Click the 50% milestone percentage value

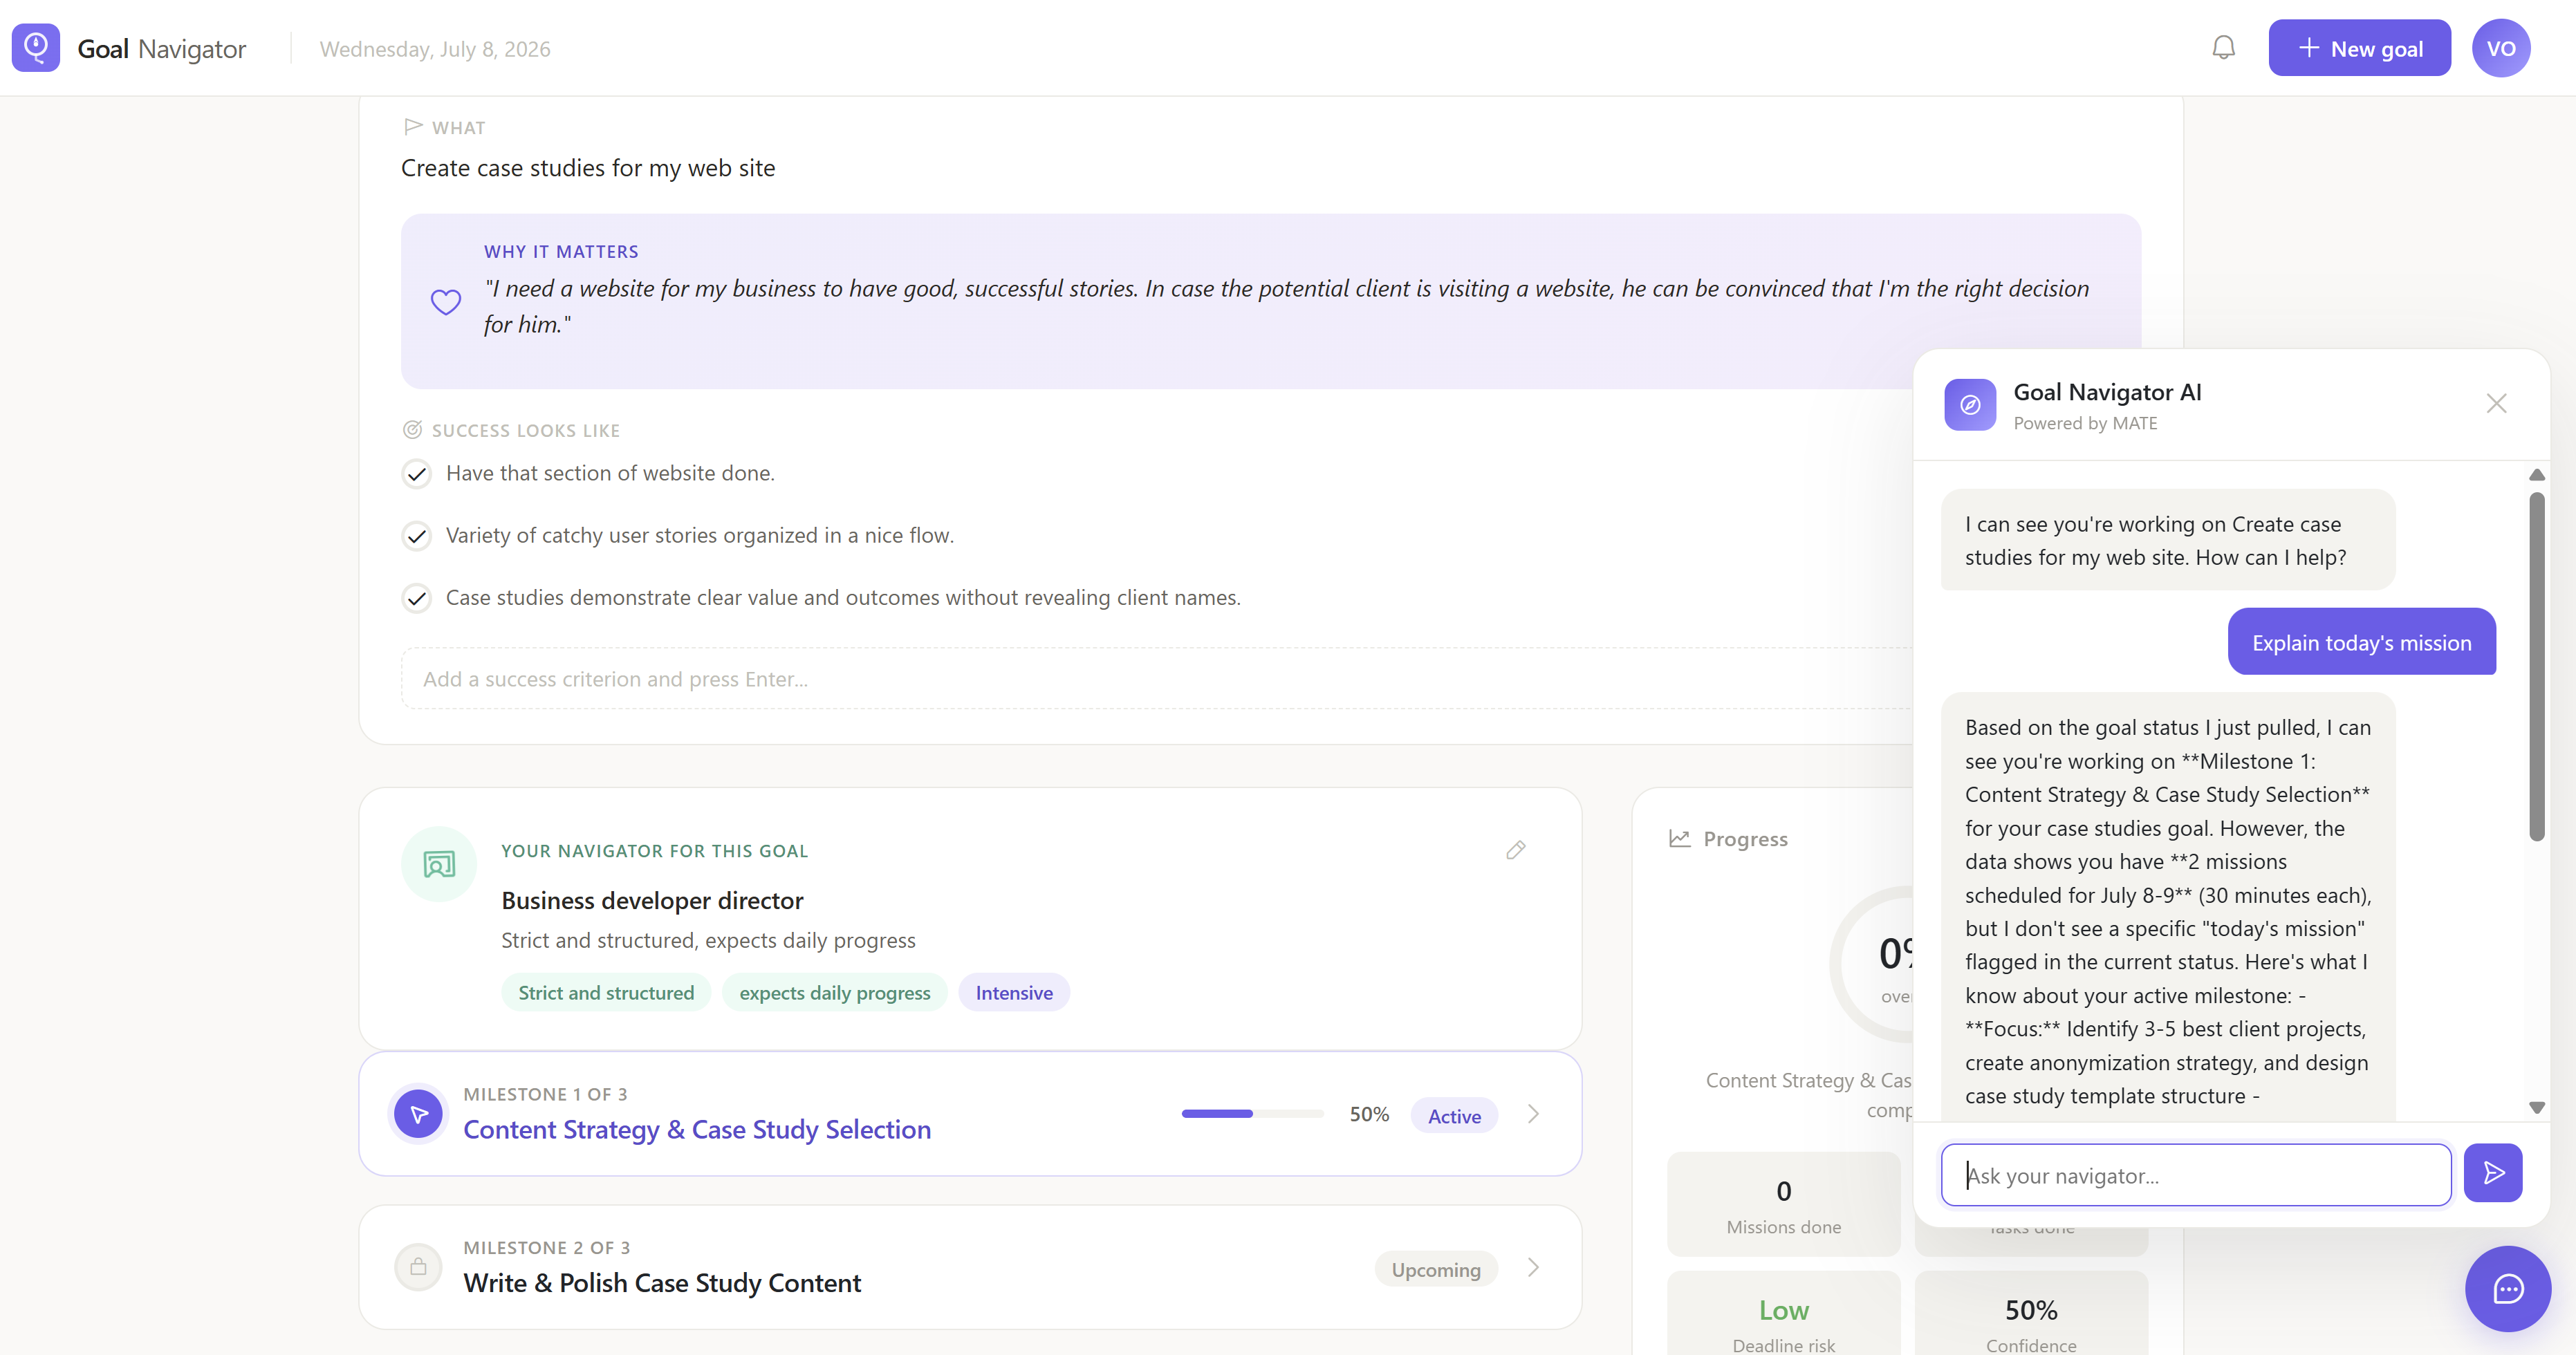1369,1114
